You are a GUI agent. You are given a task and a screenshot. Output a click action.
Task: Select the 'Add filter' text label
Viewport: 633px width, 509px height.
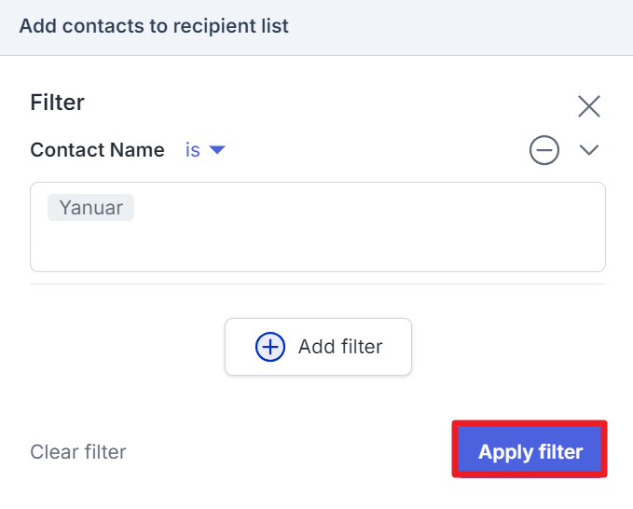point(340,347)
